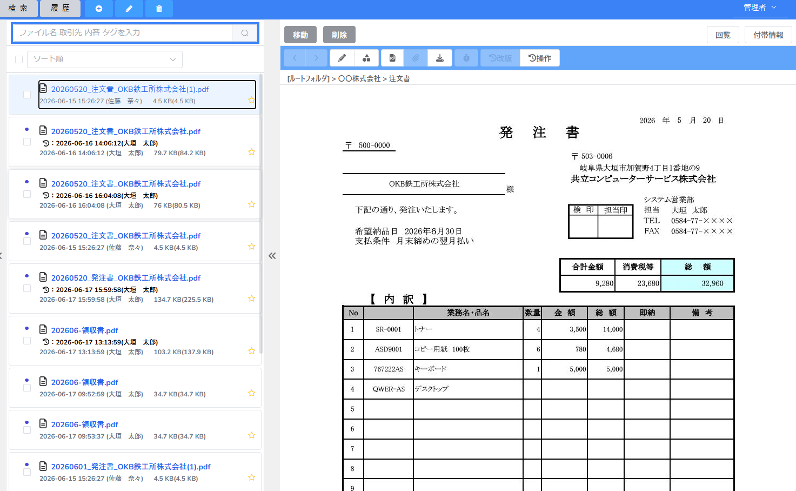Viewport: 796px width, 491px height.
Task: Click the QWER-AS cell in the order table
Action: point(389,389)
